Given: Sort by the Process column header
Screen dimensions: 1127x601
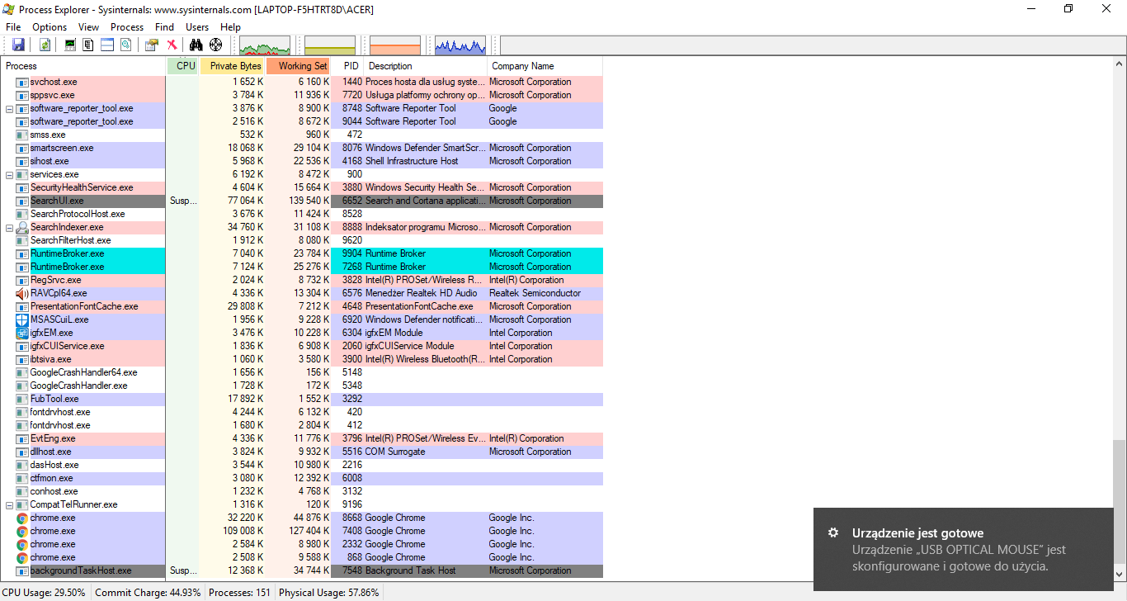Looking at the screenshot, I should tap(83, 66).
